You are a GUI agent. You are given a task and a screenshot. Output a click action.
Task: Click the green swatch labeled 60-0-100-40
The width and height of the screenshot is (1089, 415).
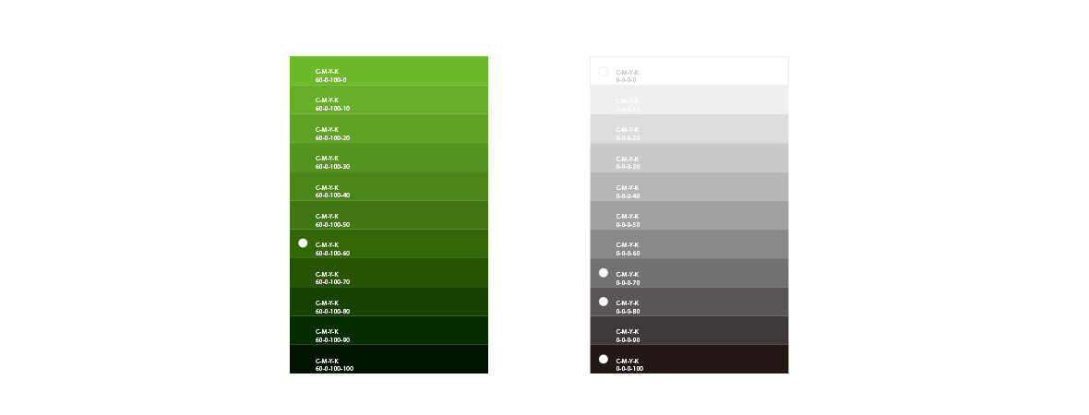click(x=389, y=186)
